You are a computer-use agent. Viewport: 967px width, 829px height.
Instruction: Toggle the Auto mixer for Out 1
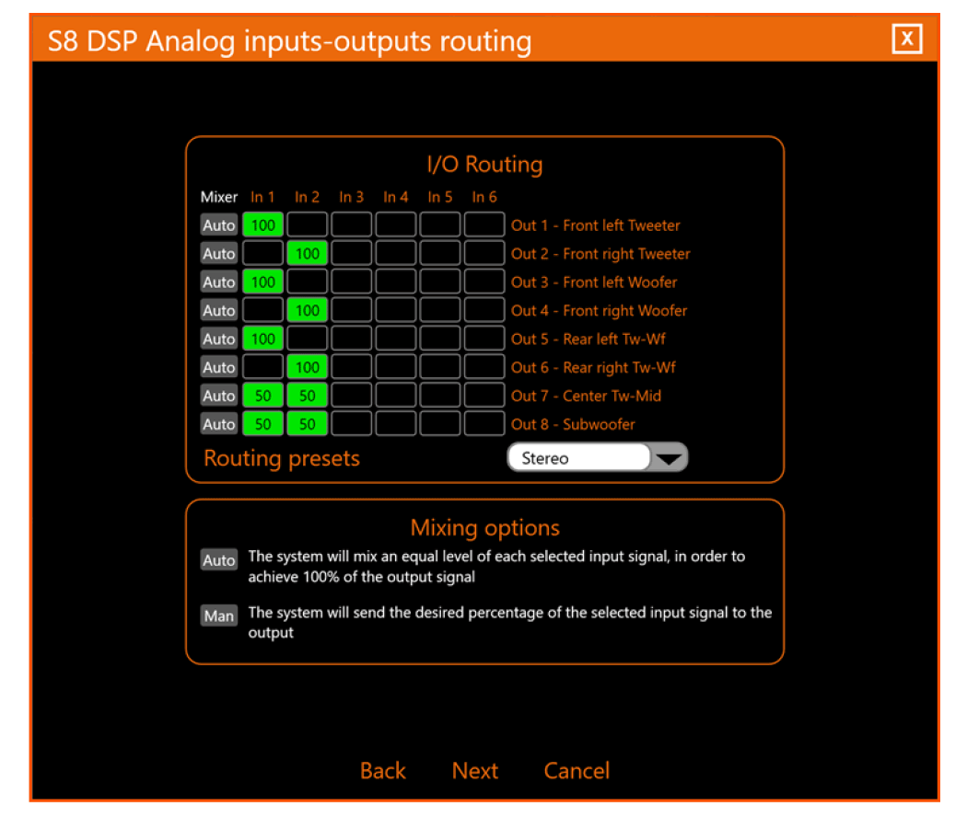(x=218, y=225)
